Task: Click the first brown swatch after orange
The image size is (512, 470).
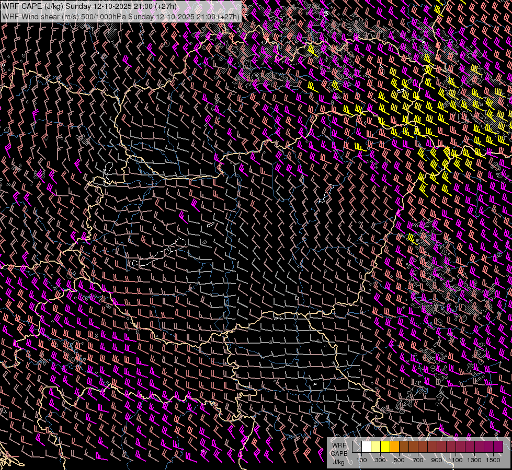Action: click(x=404, y=447)
